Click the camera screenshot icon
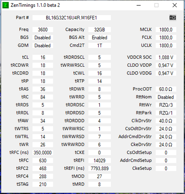 172,18
